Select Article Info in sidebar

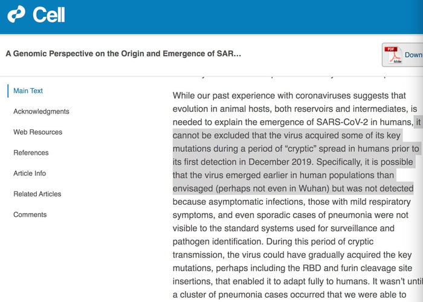point(30,173)
